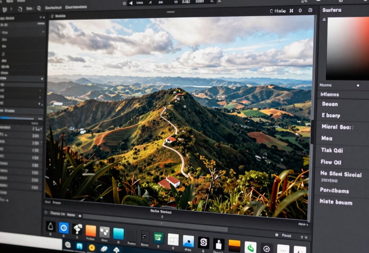Pick the cyan gradient preset thumbnail

[x=118, y=233]
